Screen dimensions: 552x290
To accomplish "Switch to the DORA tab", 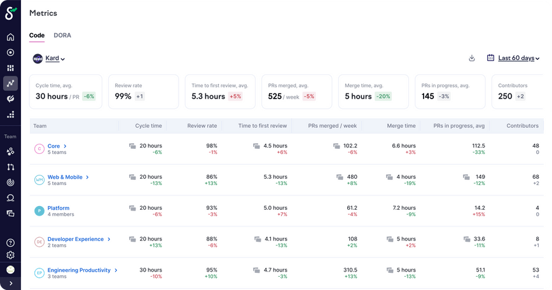I will [x=62, y=35].
